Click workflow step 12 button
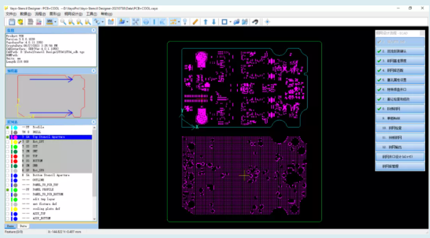 (x=400, y=147)
